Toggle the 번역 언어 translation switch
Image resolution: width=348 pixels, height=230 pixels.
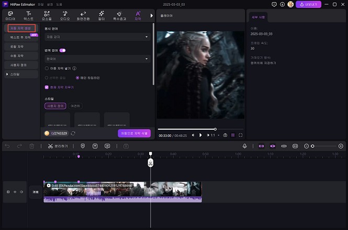[x=62, y=51]
